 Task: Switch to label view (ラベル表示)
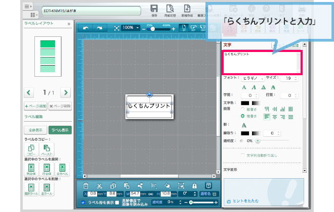coord(60,130)
